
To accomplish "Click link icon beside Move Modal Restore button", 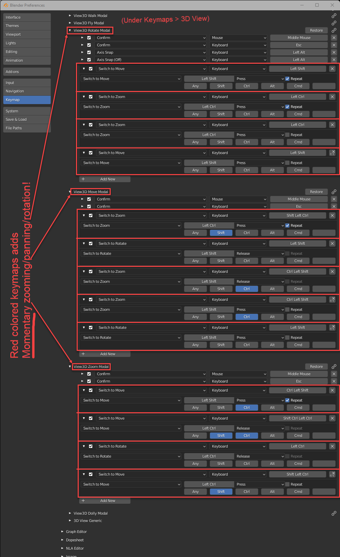I will click(334, 192).
